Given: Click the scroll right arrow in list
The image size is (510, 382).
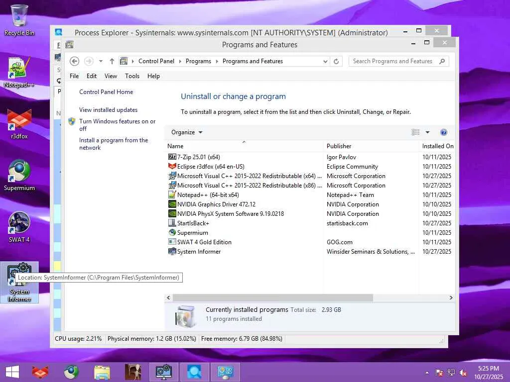Looking at the screenshot, I should coord(451,297).
